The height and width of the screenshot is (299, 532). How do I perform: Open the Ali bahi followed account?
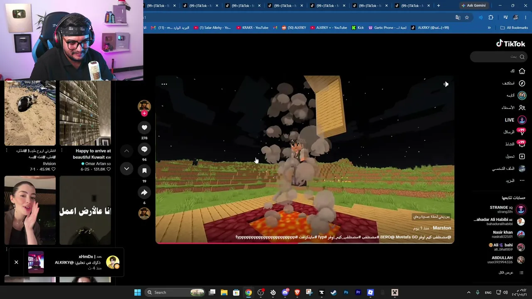point(507,247)
